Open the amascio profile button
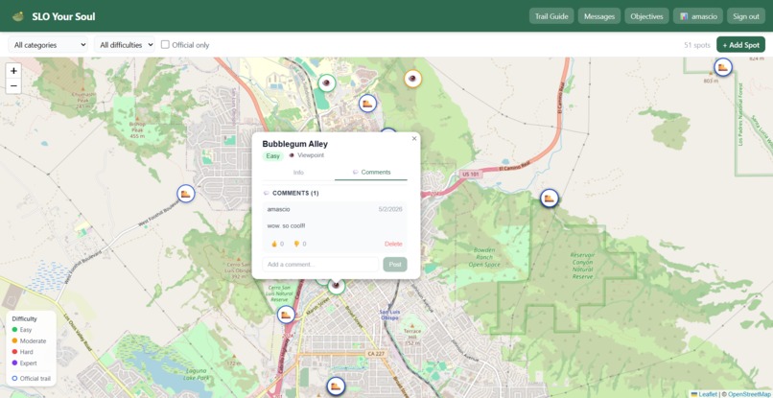The image size is (773, 398). [698, 16]
